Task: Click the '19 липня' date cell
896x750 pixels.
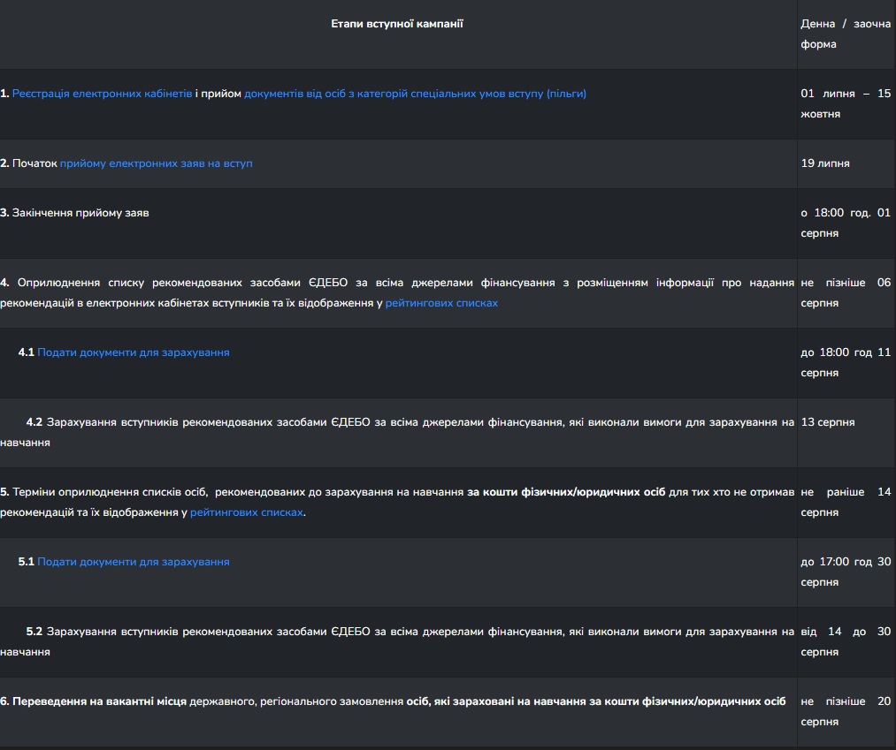Action: pos(825,163)
